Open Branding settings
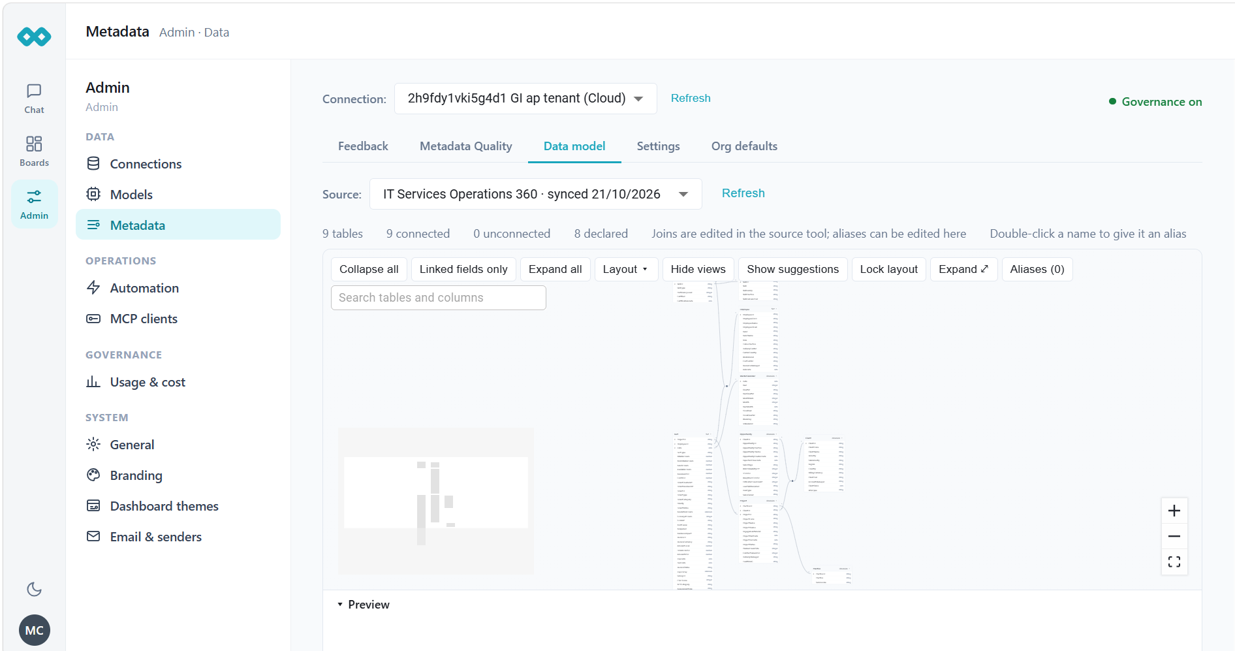Screen dimensions: 1235x651 (178, 475)
